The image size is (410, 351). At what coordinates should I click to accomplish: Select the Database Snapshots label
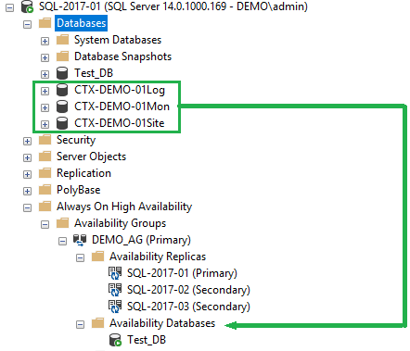[x=122, y=56]
